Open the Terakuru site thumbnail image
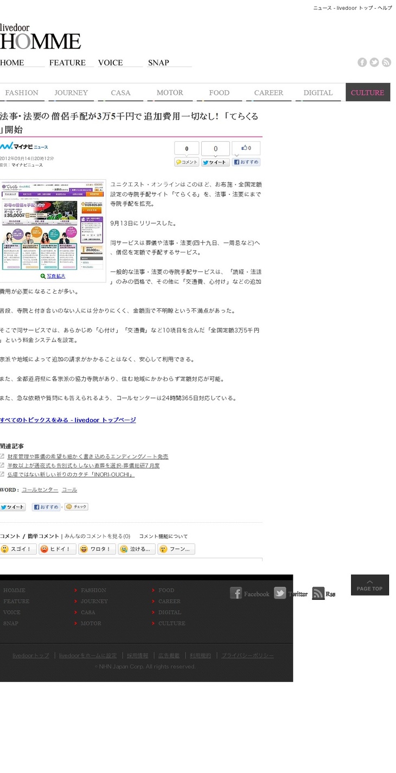This screenshot has height=773, width=396. coord(53,226)
